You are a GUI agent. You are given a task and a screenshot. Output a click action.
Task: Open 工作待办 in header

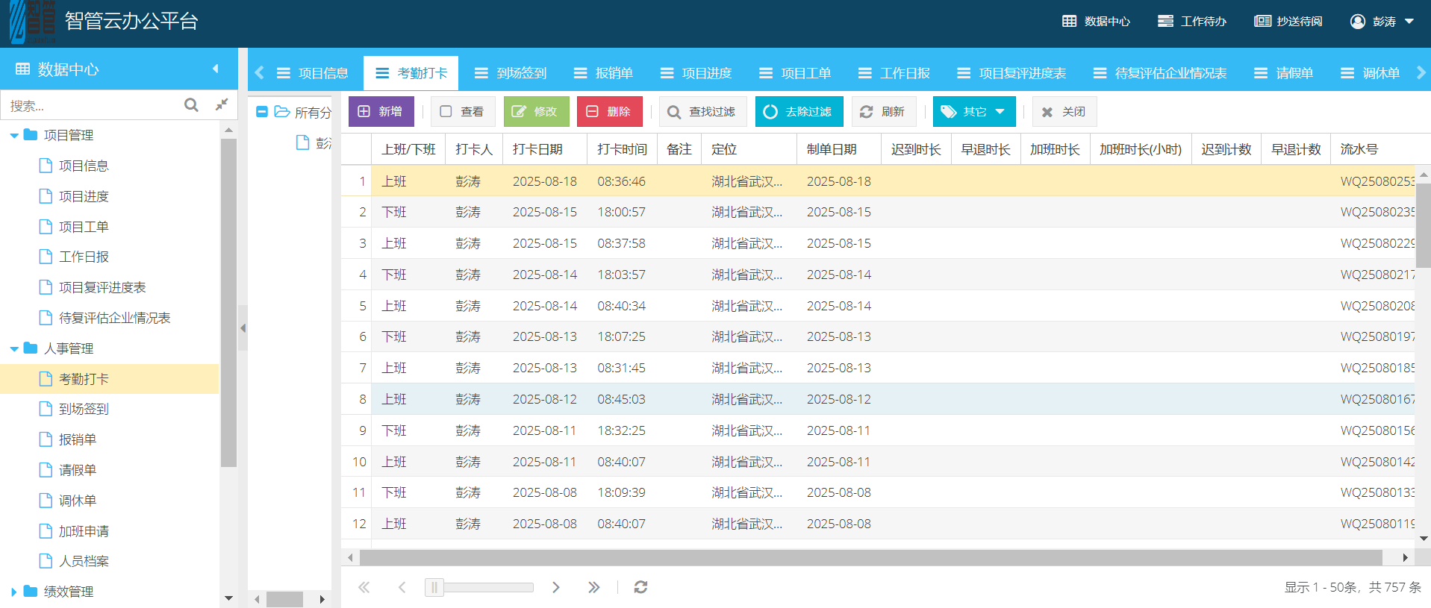pos(1192,22)
